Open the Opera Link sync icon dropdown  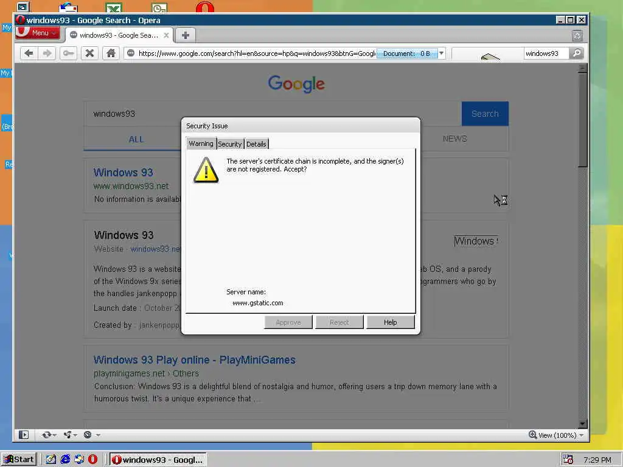tap(49, 435)
